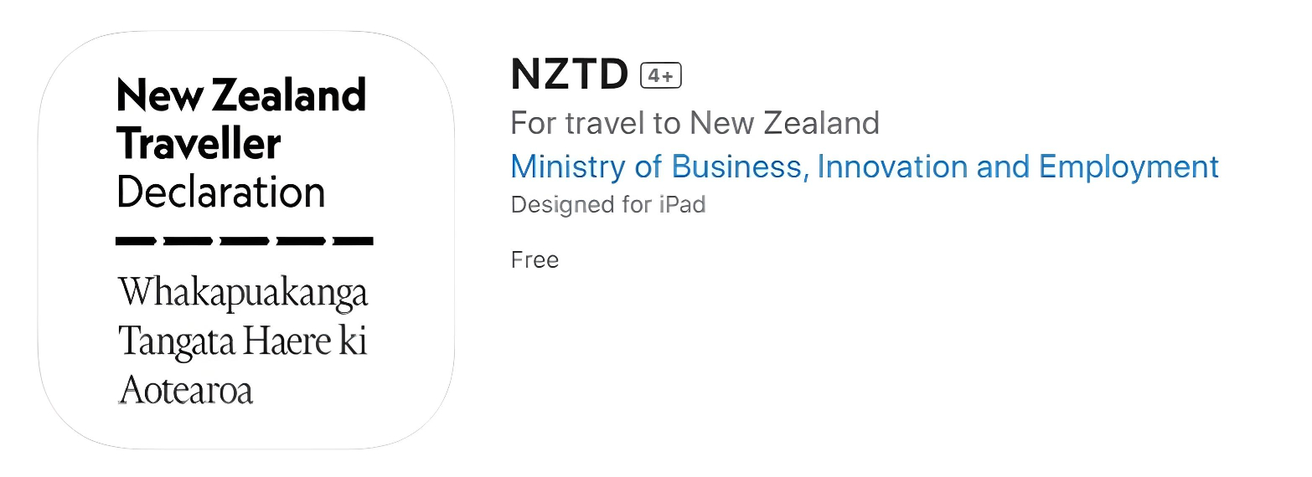Click "New Zealand" heading inside app icon
The image size is (1312, 477).
(241, 95)
